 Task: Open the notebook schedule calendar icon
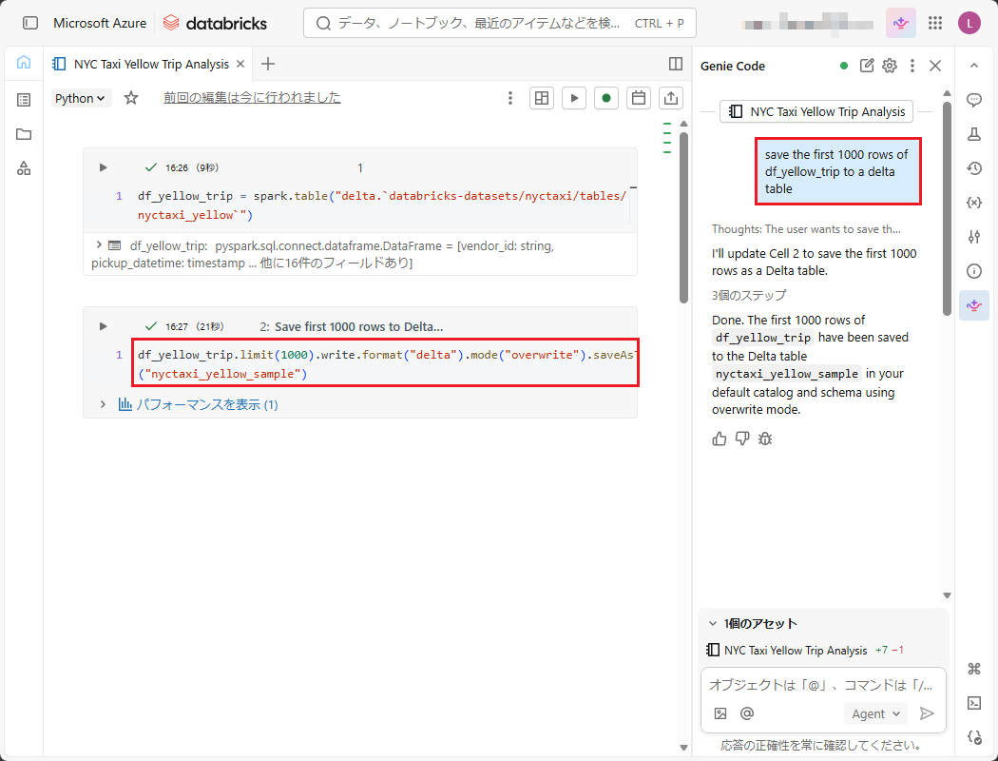click(639, 98)
